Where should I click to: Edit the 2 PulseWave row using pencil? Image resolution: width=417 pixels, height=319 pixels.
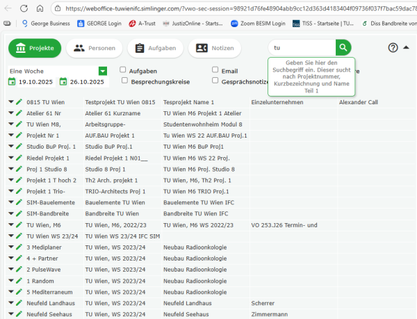pyautogui.click(x=19, y=270)
